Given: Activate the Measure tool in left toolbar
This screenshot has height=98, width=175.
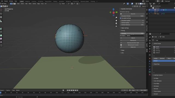Looking at the screenshot, I should point(1,21).
